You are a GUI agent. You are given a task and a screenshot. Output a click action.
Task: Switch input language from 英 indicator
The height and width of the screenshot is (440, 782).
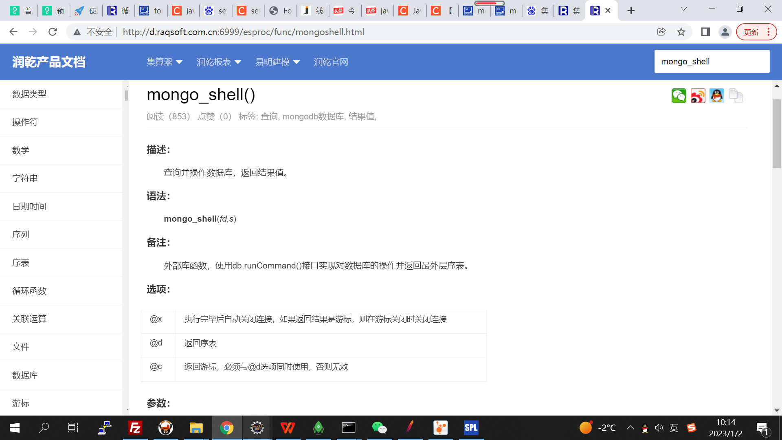click(x=674, y=428)
